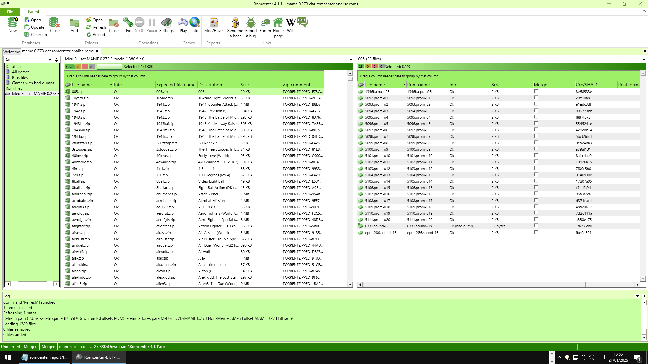Tick Merge checkbox for epr-1286.sound-16
Image resolution: width=648 pixels, height=364 pixels.
coord(536,232)
